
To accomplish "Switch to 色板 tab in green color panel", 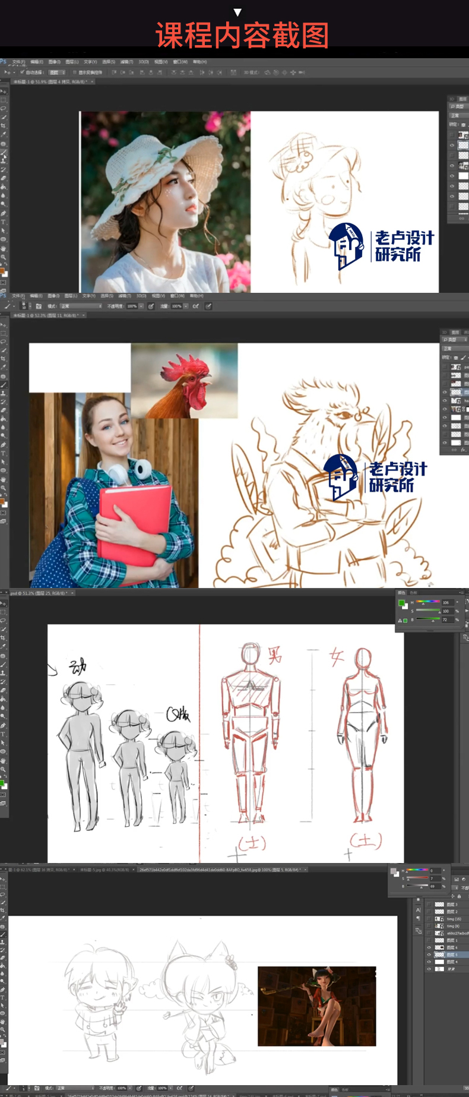I will tap(414, 592).
